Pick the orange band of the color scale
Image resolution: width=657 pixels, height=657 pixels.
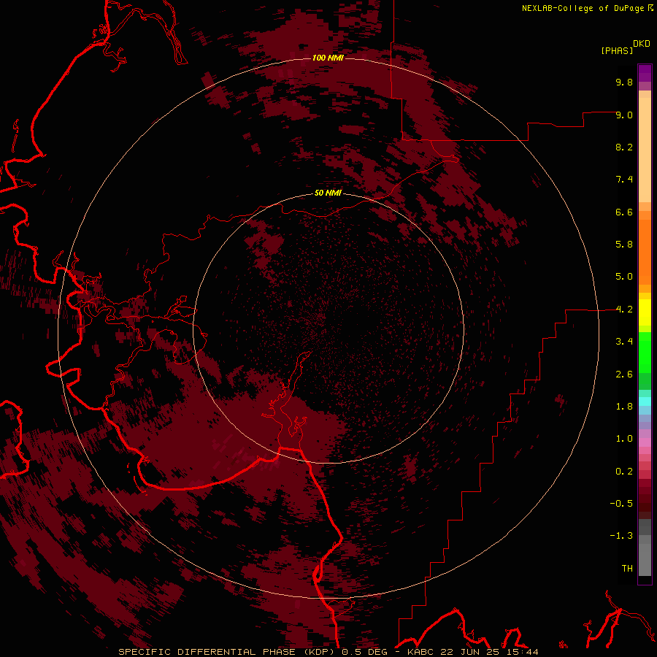pos(645,251)
